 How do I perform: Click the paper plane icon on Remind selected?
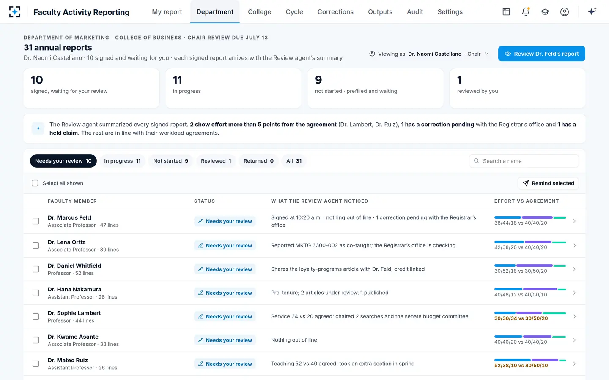pos(526,183)
